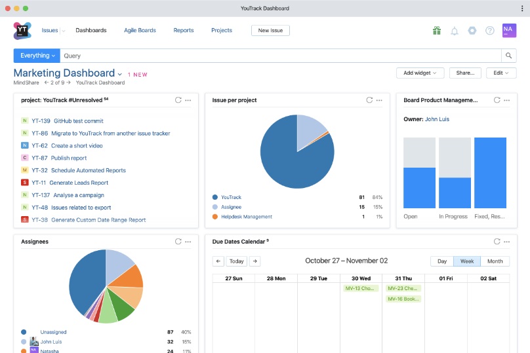This screenshot has height=353, width=530.
Task: Open the Add widget dropdown
Action: click(x=420, y=73)
